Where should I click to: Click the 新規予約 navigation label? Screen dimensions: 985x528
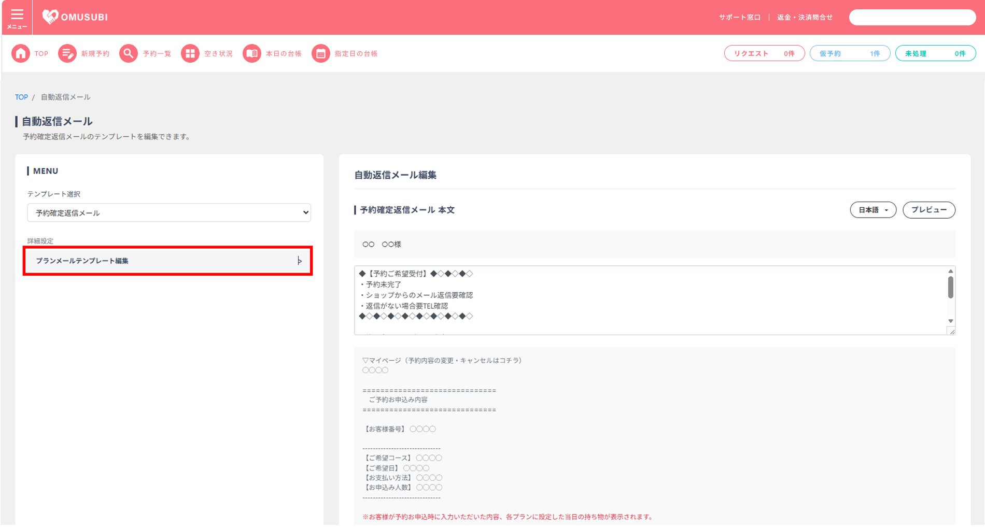[x=95, y=54]
